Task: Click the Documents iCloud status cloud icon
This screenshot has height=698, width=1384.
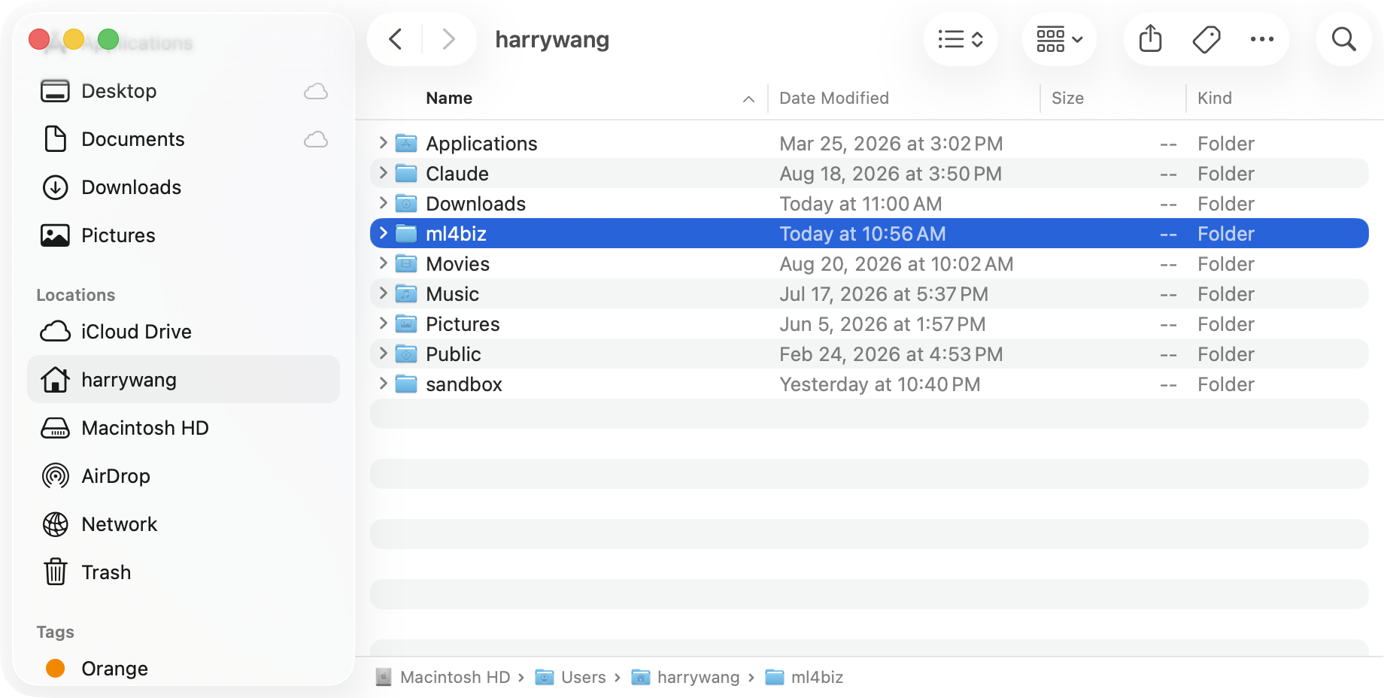Action: (316, 139)
